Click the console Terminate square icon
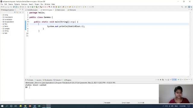193x108 pixels. [x=158, y=80]
